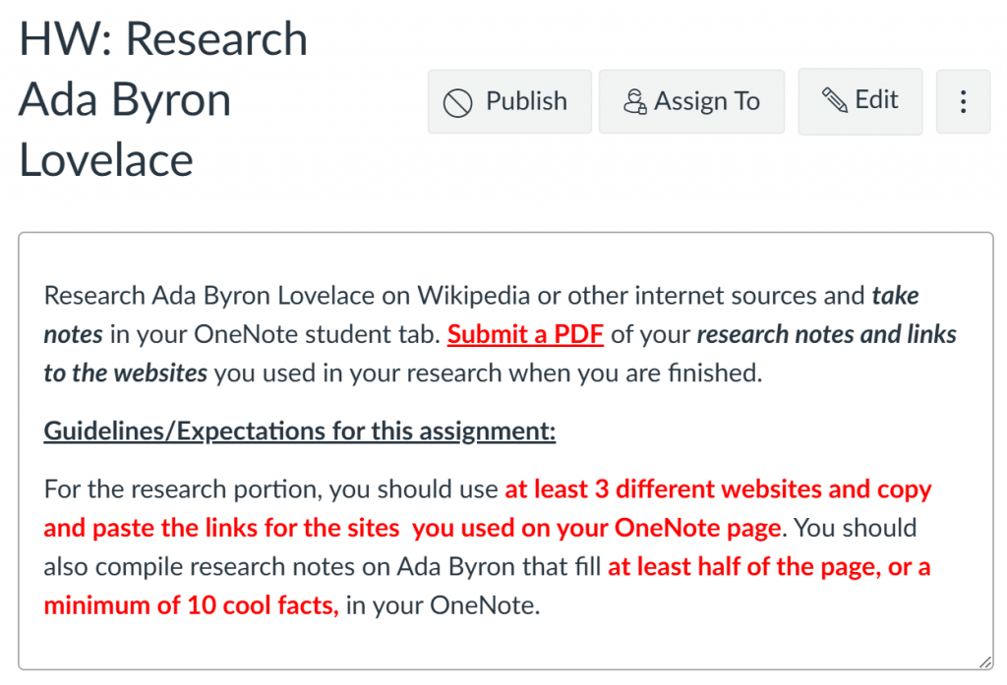Image resolution: width=1007 pixels, height=685 pixels.
Task: Click the red 'Submit a PDF' text
Action: [525, 334]
